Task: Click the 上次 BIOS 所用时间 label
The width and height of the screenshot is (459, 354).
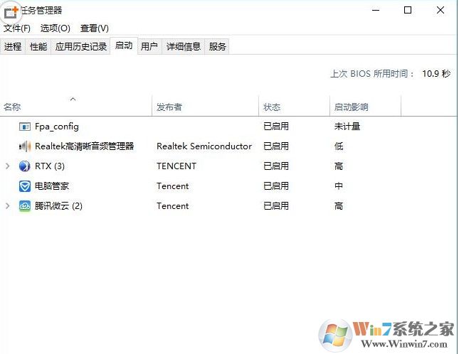Action: [x=371, y=74]
